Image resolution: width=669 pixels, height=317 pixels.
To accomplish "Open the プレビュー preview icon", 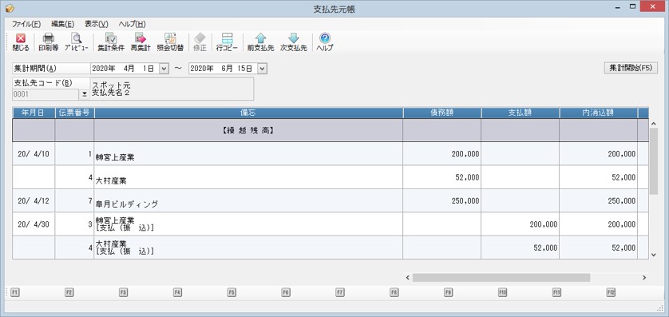I will coord(77,42).
